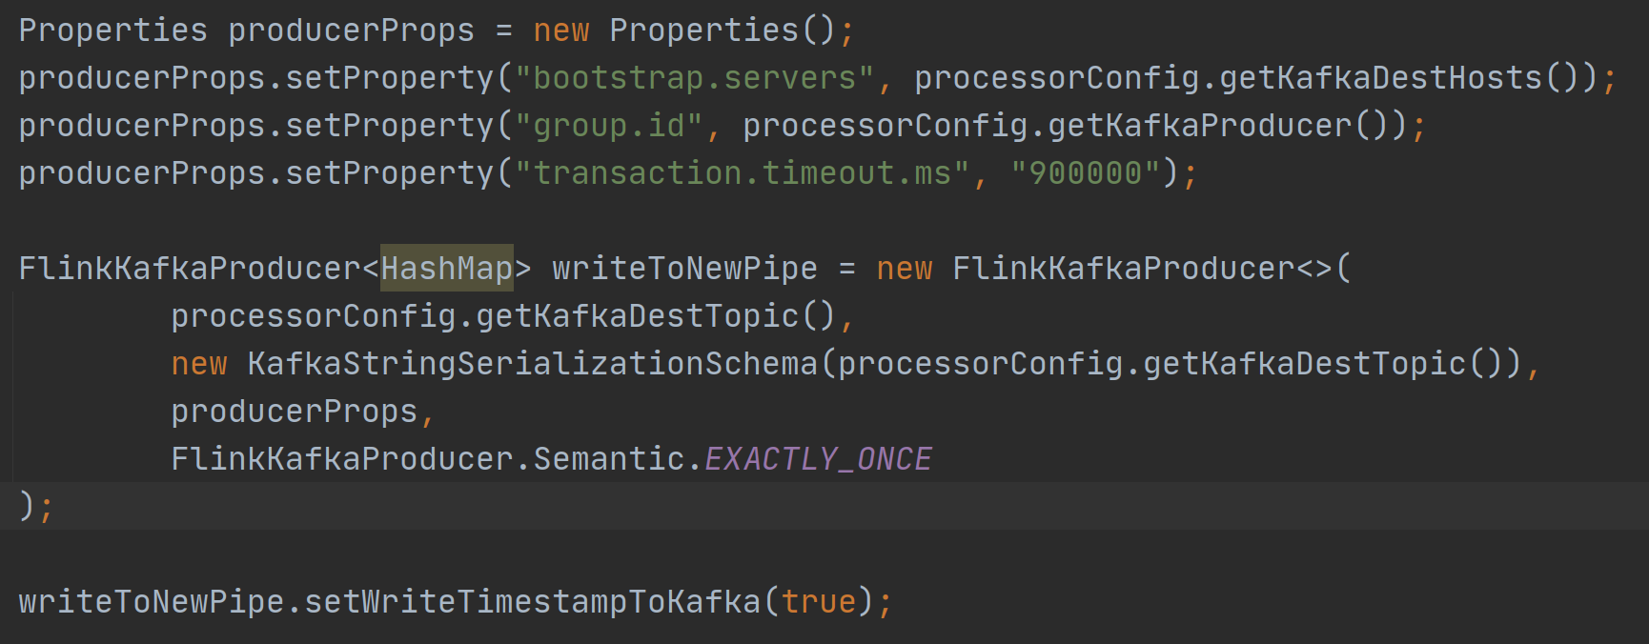
Task: Place cursor in "bootstrap.servers" string
Action: pyautogui.click(x=694, y=78)
